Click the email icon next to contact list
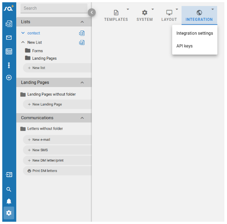227x224 pixels. coord(82,33)
